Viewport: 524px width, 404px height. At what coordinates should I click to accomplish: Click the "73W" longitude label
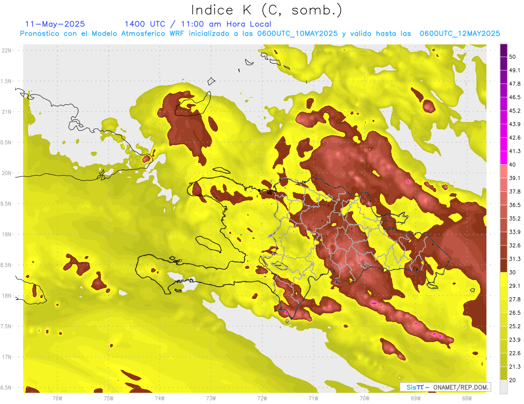(211, 398)
